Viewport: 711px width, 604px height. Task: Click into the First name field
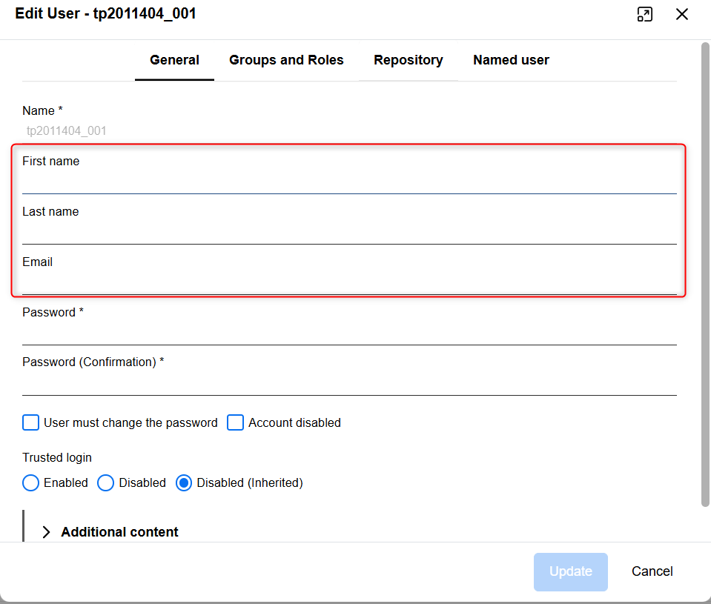coord(348,182)
